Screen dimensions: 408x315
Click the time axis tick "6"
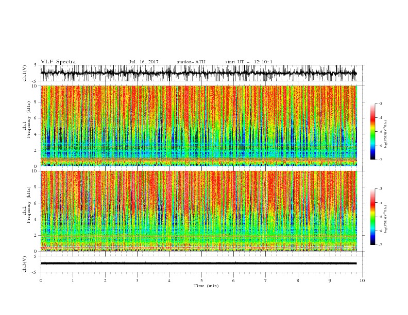tap(233, 281)
